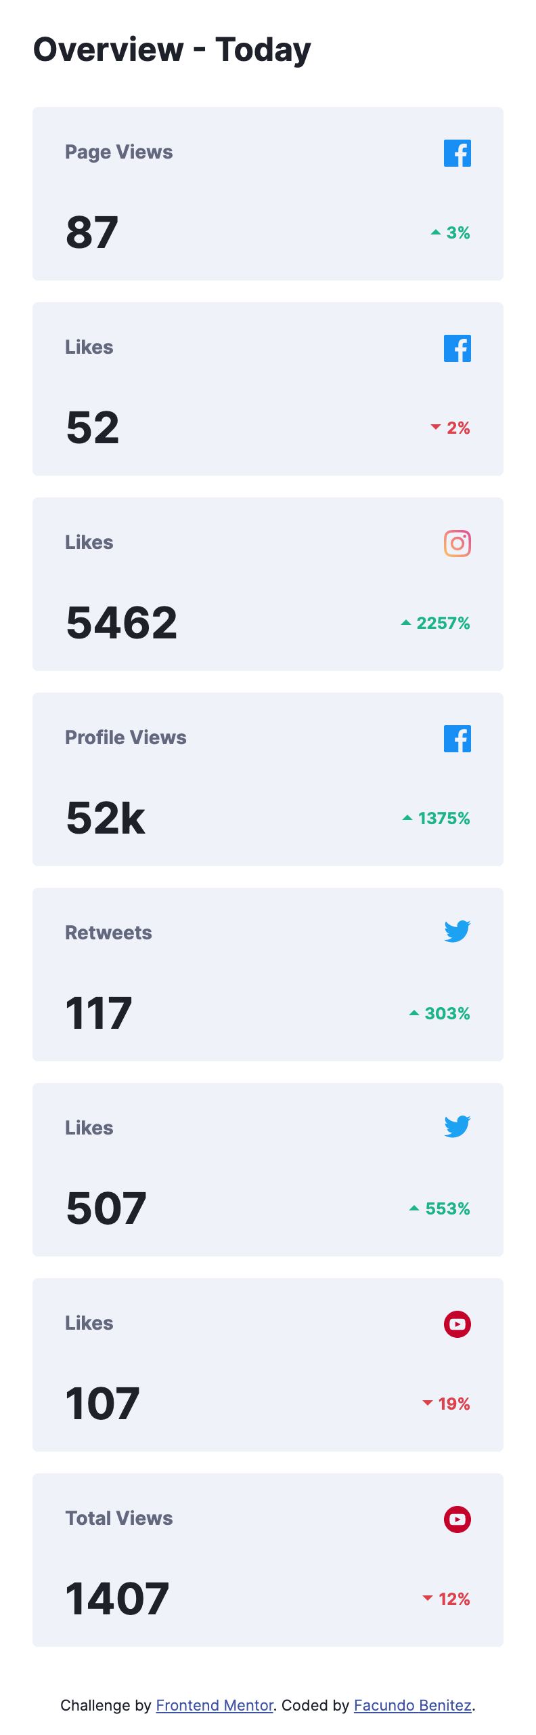This screenshot has height=1735, width=536.
Task: Click Facebook icon on Profile Views card
Action: click(x=457, y=739)
